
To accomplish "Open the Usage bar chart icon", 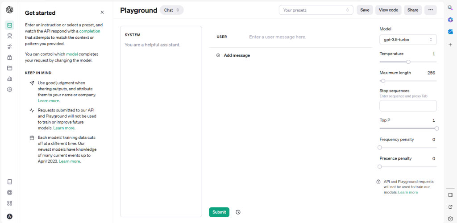I will 9,79.
